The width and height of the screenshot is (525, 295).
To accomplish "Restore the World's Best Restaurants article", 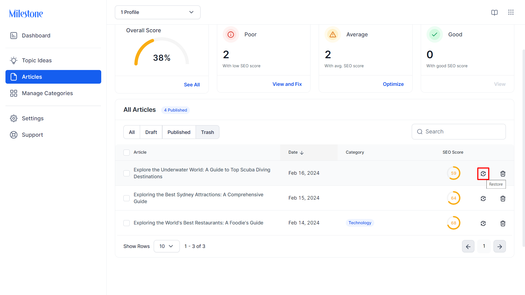I will 483,223.
